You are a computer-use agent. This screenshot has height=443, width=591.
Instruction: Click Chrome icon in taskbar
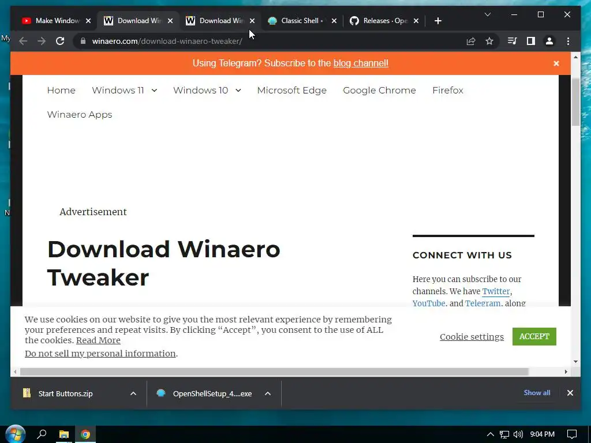[x=85, y=434]
